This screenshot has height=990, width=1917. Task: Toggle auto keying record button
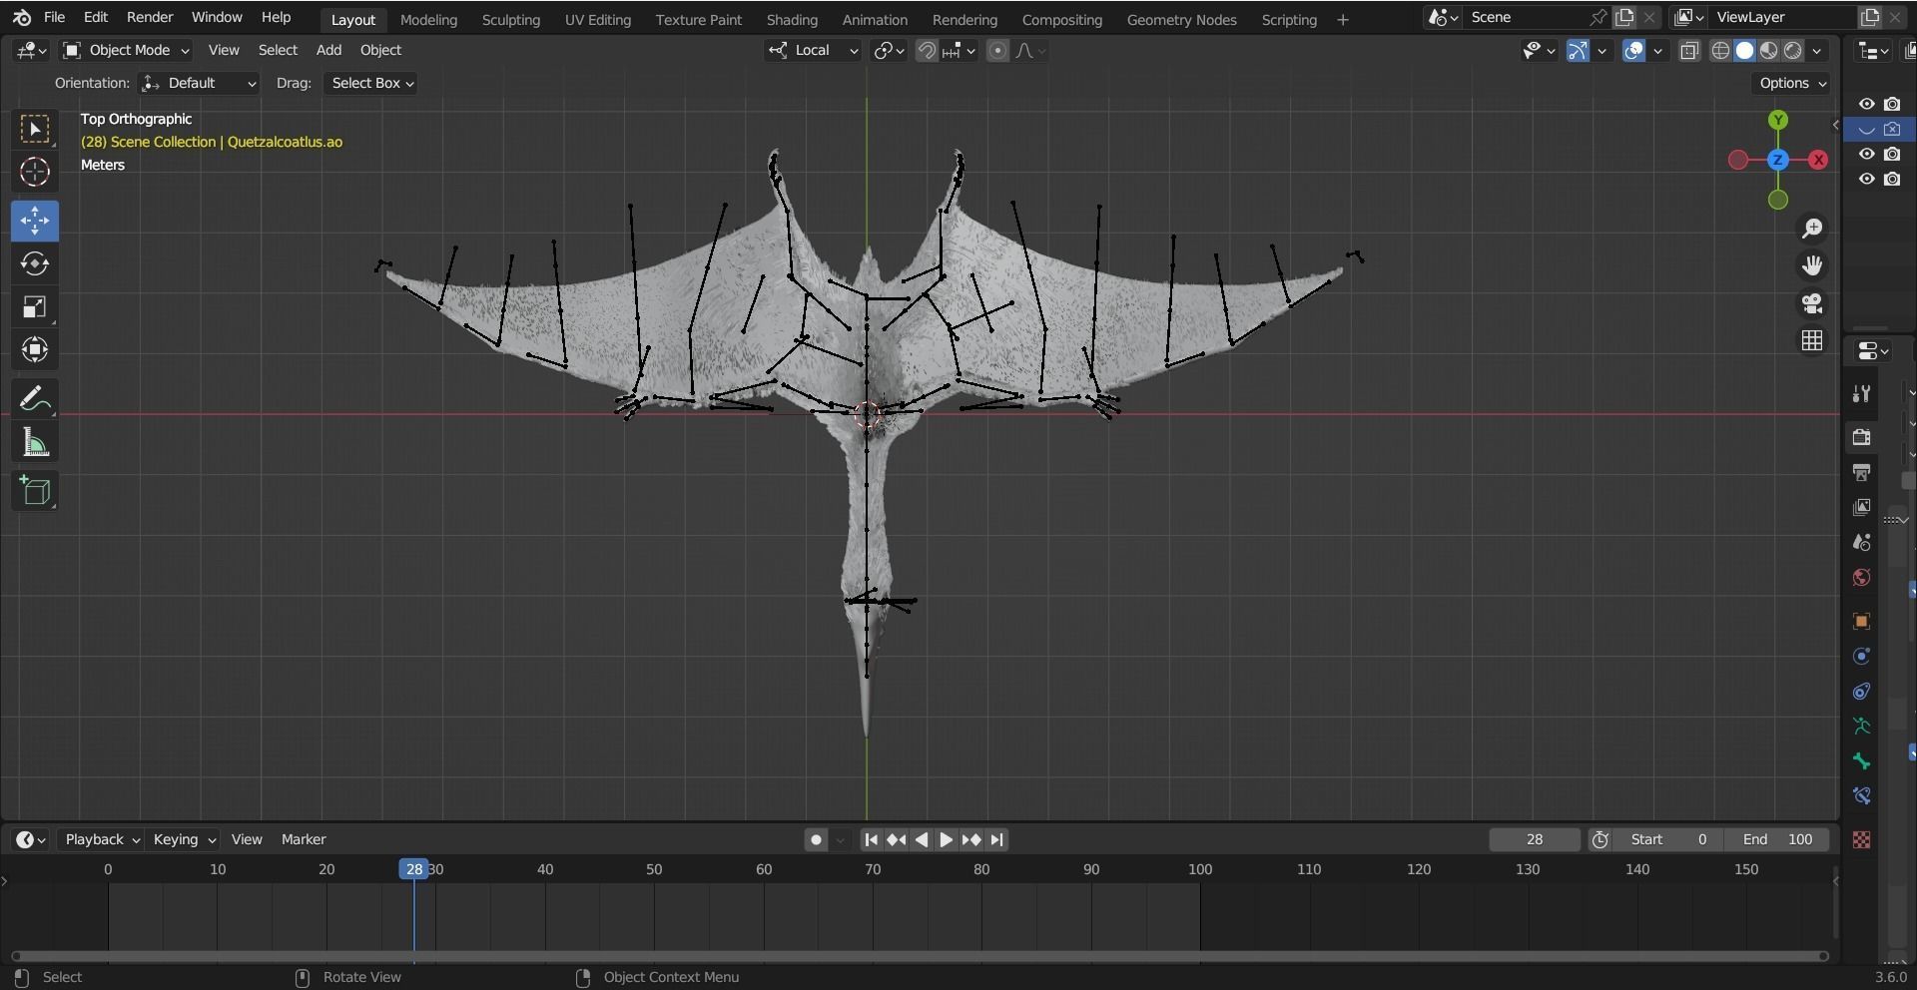click(x=816, y=840)
